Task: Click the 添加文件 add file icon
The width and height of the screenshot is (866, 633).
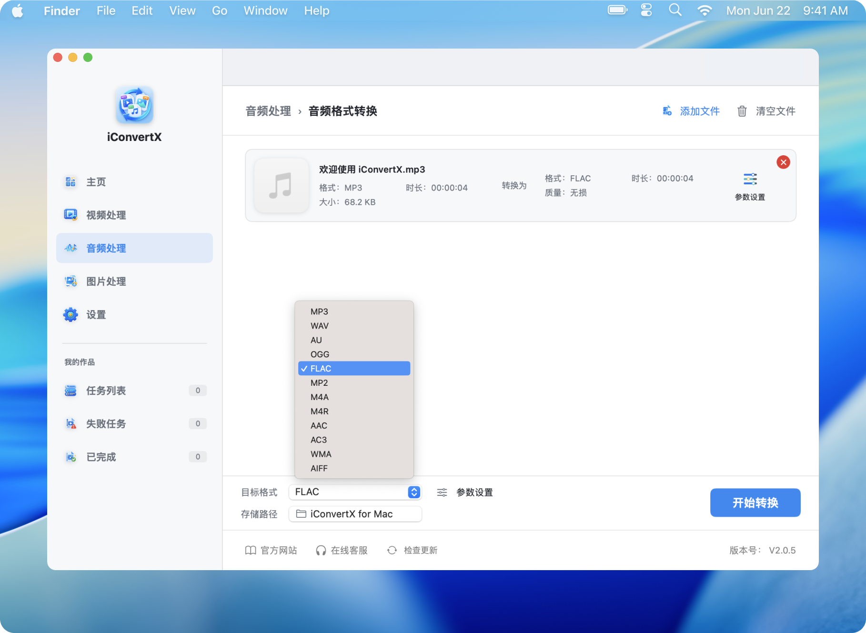Action: click(x=667, y=111)
